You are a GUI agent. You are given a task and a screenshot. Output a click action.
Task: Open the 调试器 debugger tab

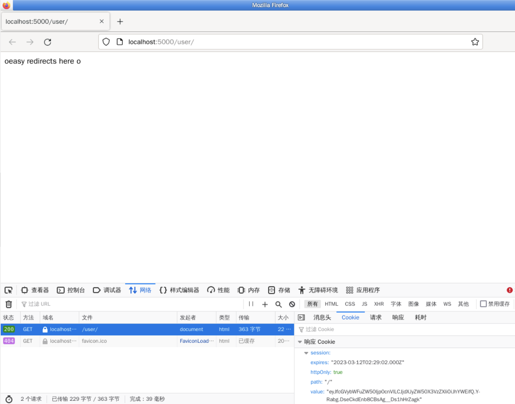[x=107, y=290]
